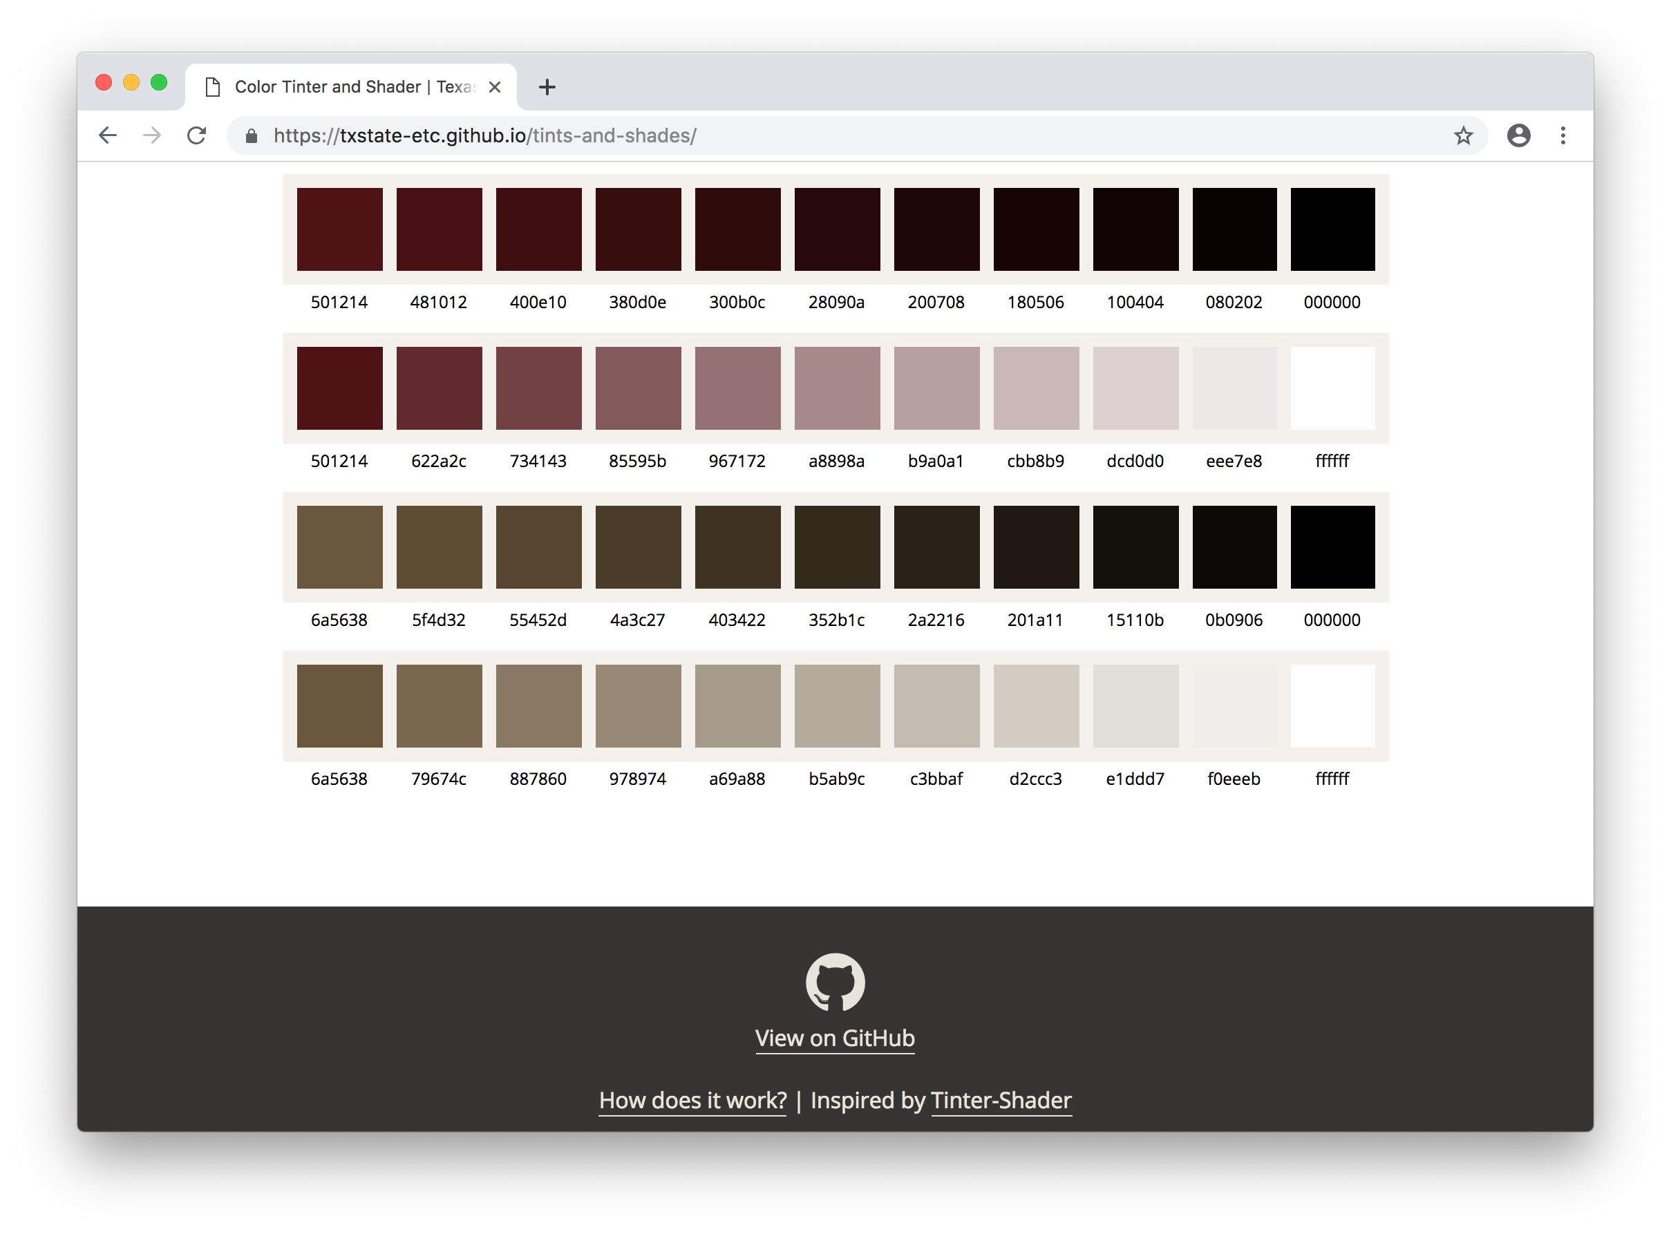The width and height of the screenshot is (1671, 1234).
Task: Open the Chrome three-dot menu
Action: 1563,135
